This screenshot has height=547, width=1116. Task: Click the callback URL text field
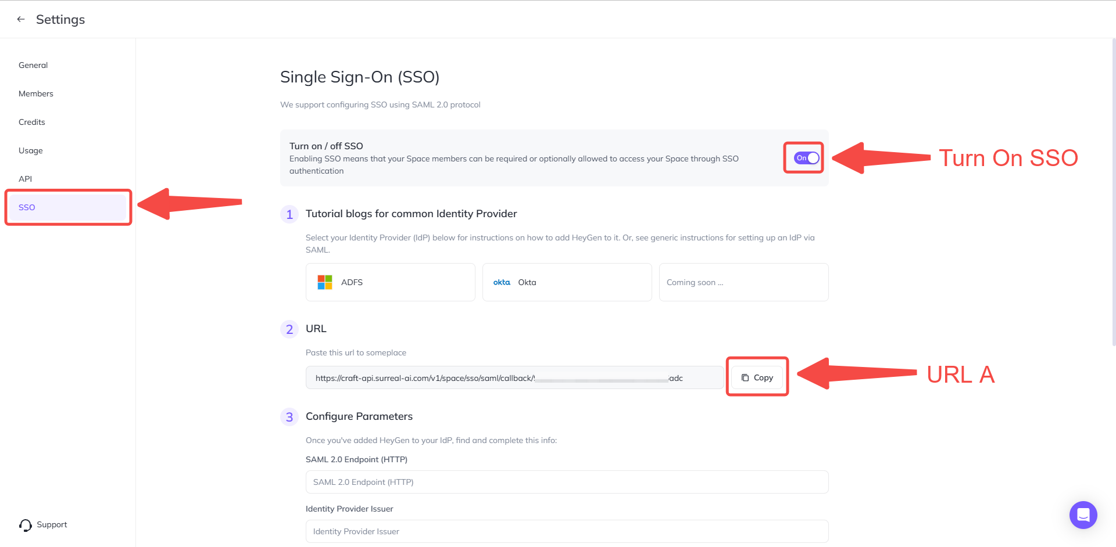click(515, 377)
